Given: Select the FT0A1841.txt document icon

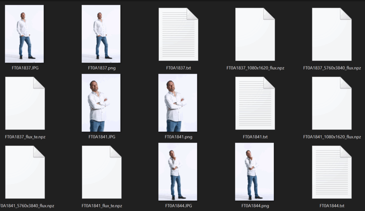Looking at the screenshot, I should 255,103.
